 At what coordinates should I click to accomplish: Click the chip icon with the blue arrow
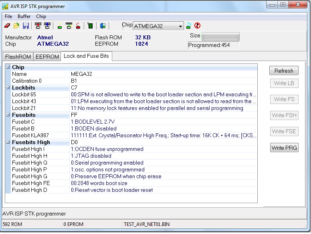coord(47,26)
